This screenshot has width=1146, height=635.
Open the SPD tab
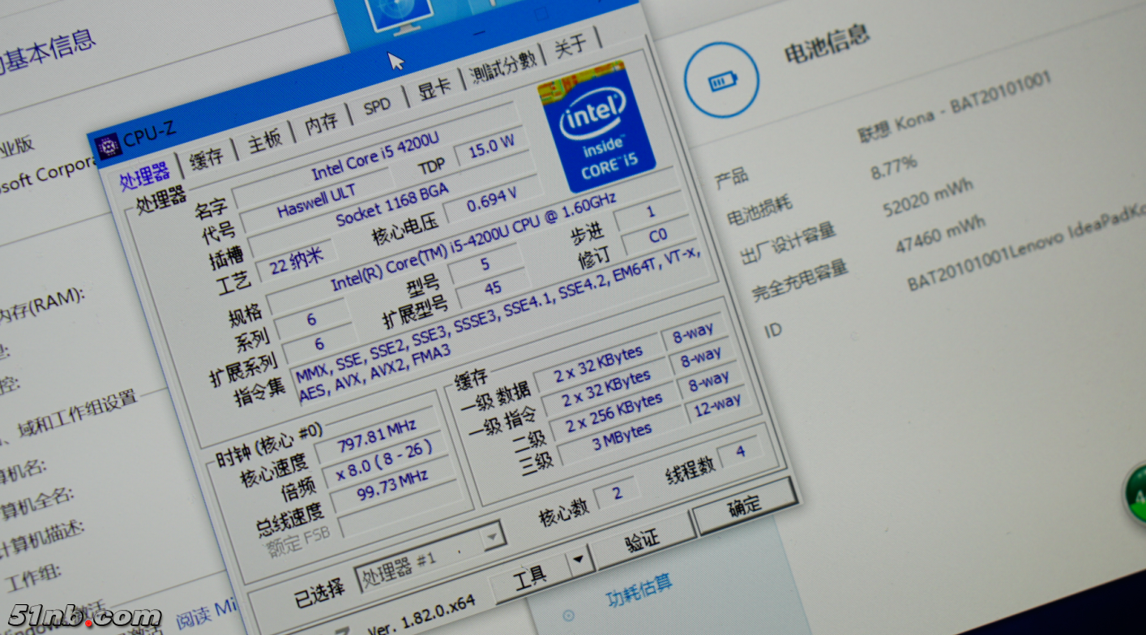click(377, 105)
